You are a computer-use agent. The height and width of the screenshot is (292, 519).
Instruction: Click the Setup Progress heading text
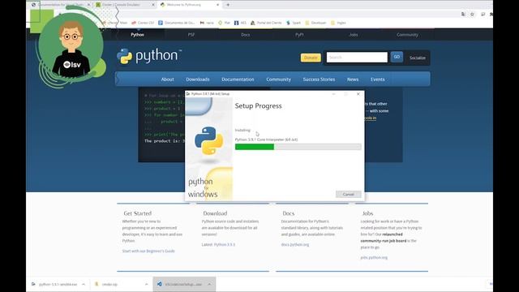coord(258,106)
